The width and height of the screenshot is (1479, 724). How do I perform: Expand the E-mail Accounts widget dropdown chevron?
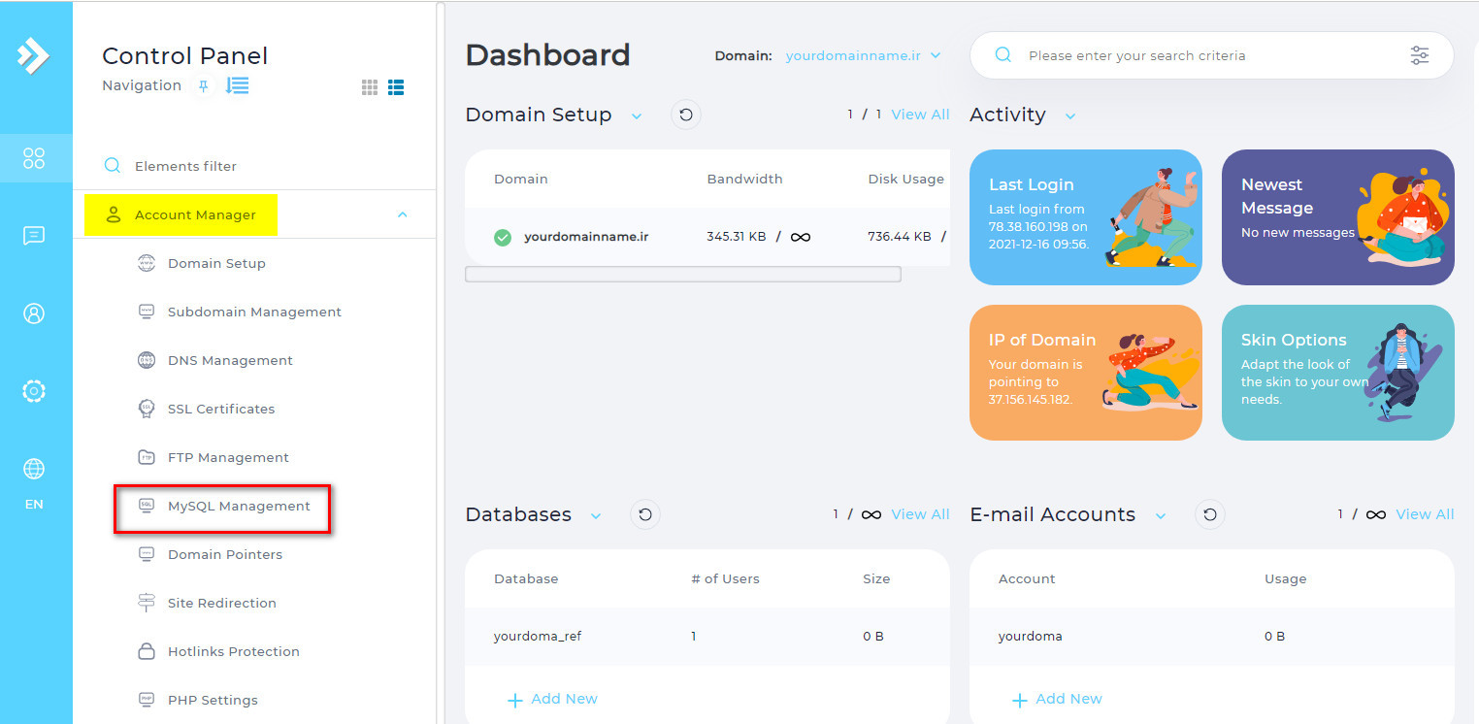[x=1160, y=515]
